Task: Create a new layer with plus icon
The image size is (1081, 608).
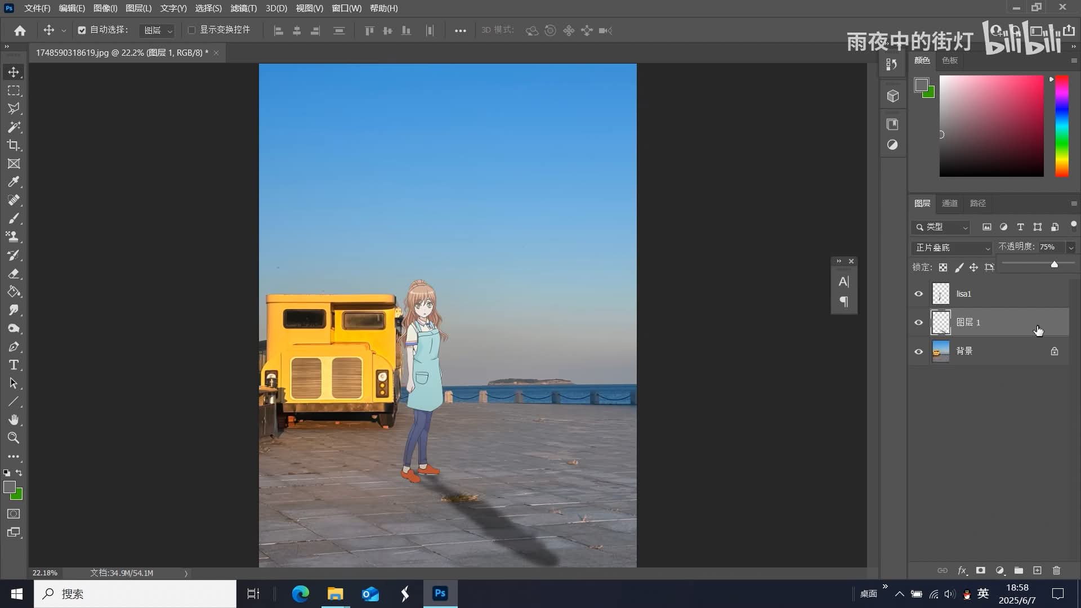Action: [1037, 570]
